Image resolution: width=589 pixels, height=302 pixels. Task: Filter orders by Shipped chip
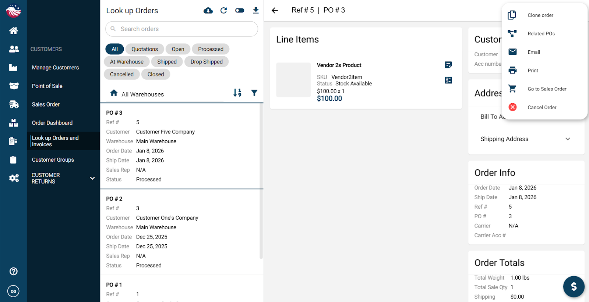167,62
